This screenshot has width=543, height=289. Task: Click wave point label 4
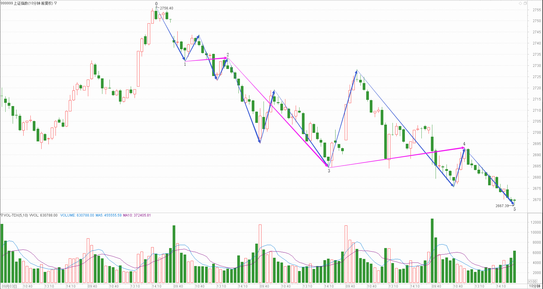[x=464, y=144]
